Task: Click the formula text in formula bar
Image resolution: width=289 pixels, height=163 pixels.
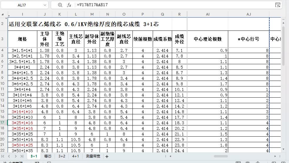Action: pos(92,5)
